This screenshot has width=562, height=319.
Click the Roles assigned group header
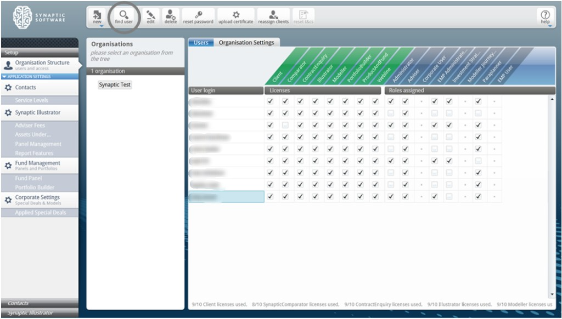pos(470,90)
